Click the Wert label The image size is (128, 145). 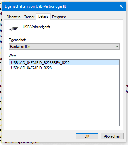click(12, 56)
